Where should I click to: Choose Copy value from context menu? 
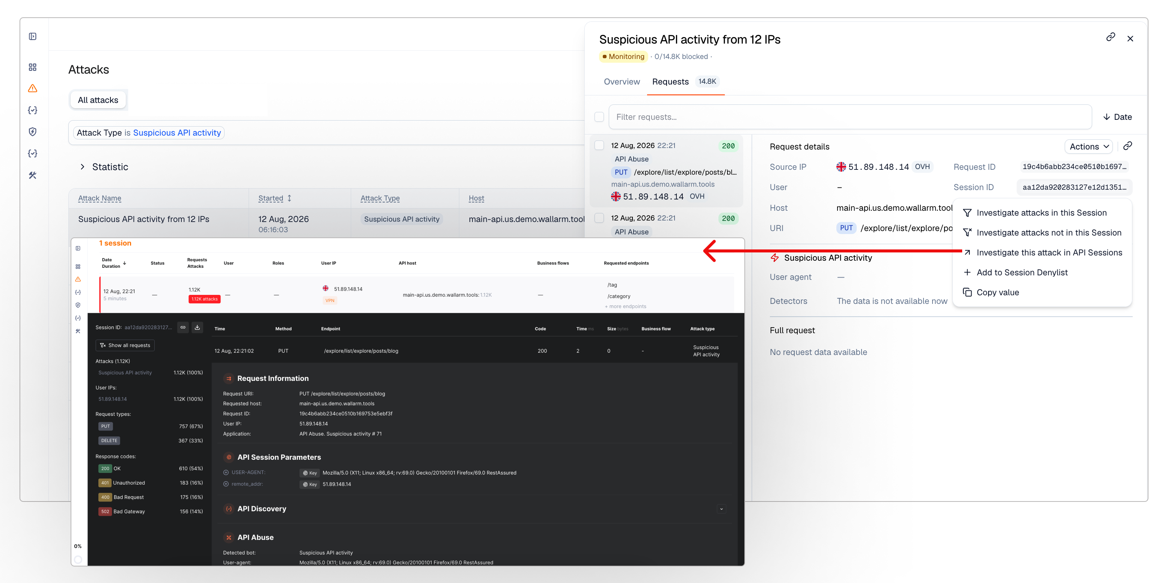[1041, 292]
